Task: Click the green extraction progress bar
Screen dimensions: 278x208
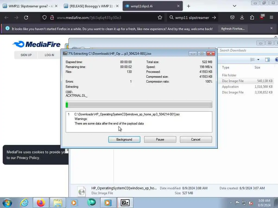Action: click(139, 104)
